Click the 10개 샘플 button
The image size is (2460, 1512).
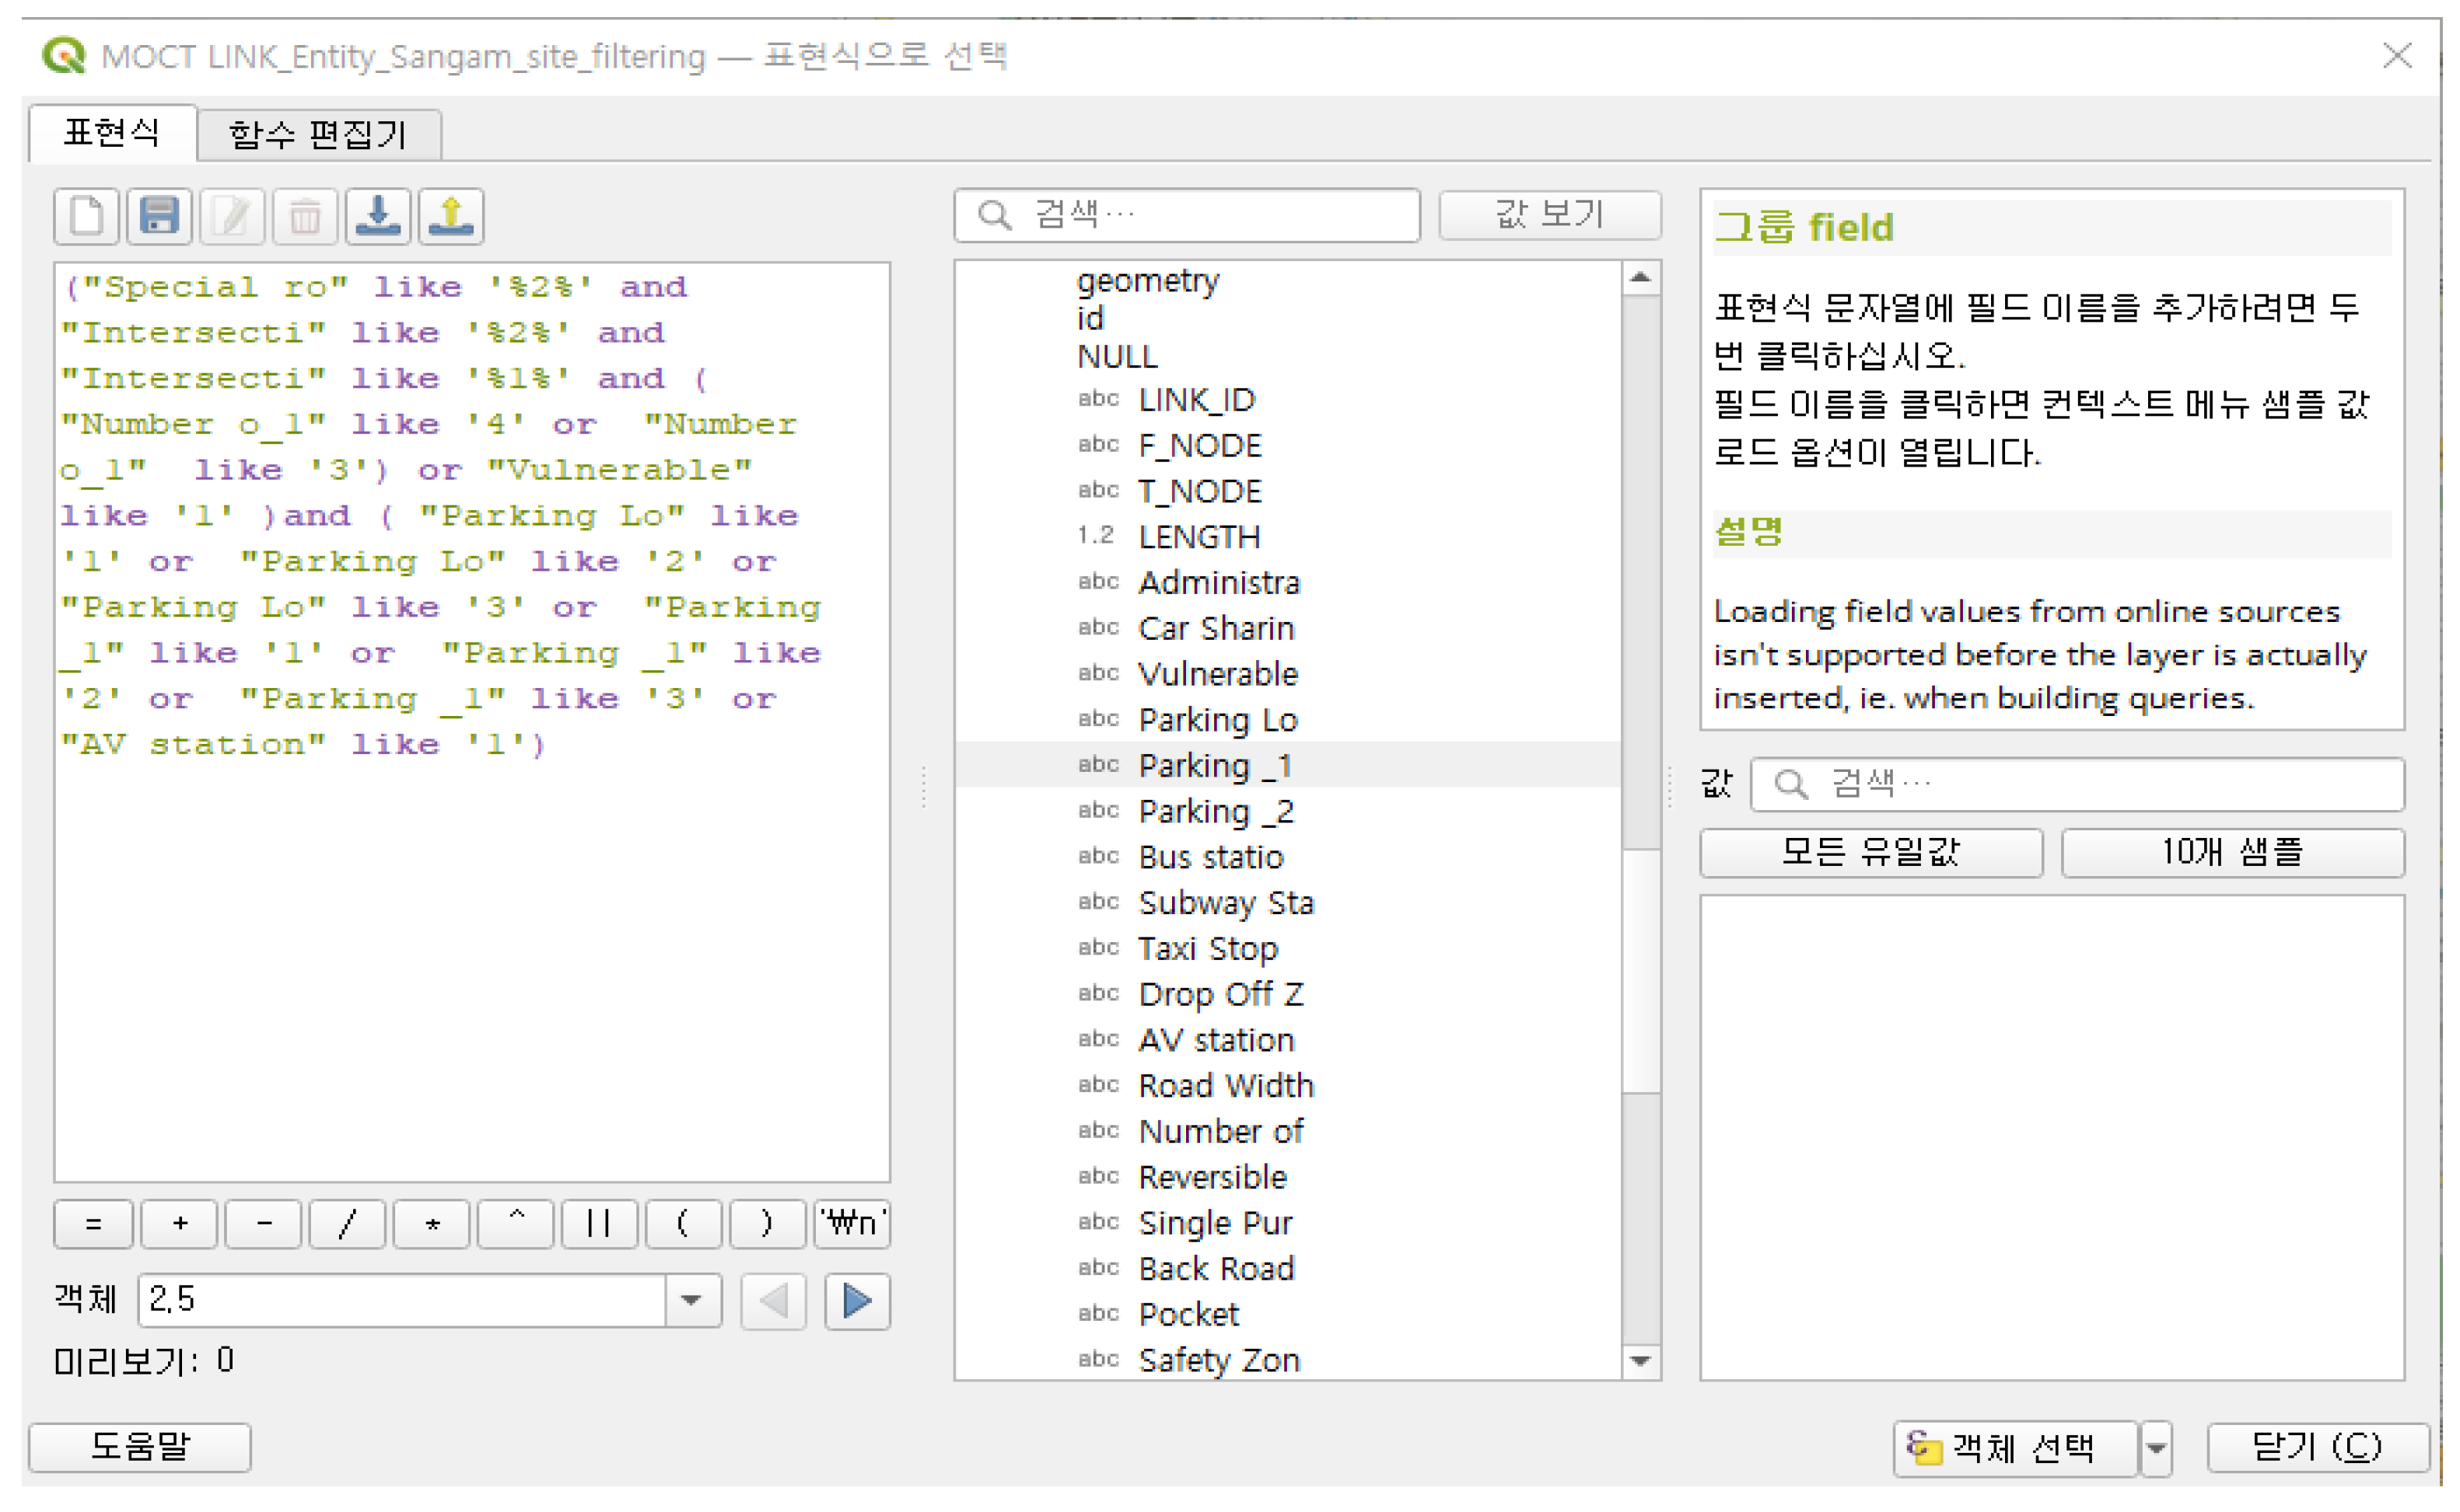(2234, 853)
